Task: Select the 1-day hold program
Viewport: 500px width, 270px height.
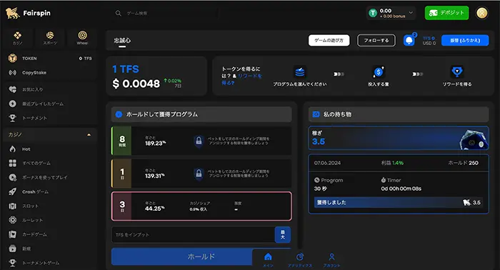Action: point(201,174)
